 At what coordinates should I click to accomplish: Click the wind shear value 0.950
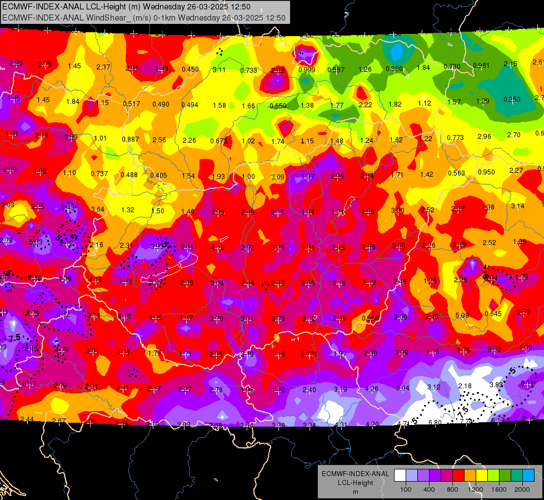pos(486,172)
